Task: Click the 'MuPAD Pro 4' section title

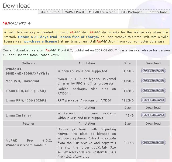Action: coord(16,23)
